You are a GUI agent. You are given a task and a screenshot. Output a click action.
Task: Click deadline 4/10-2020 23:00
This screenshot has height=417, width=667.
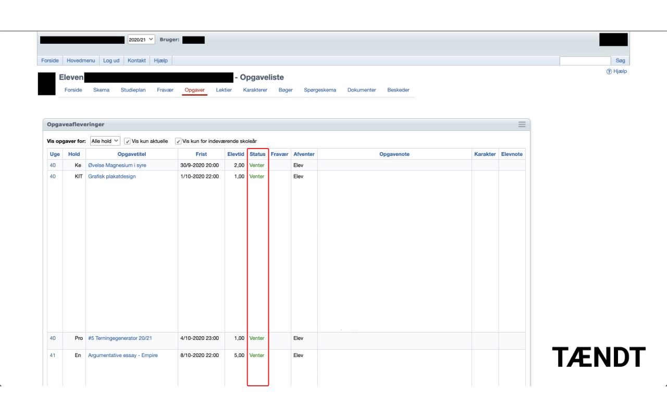(200, 338)
